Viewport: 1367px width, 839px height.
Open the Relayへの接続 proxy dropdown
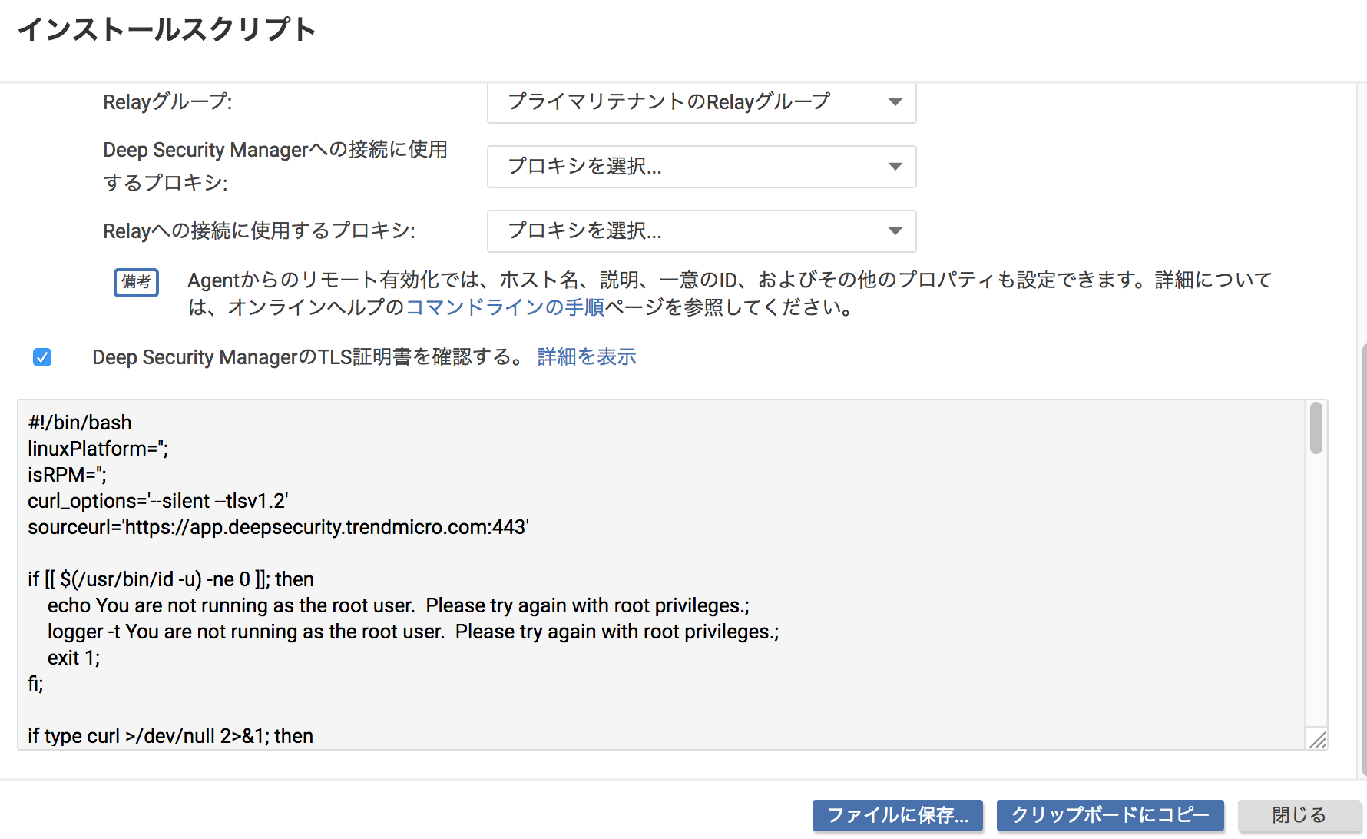pos(701,231)
